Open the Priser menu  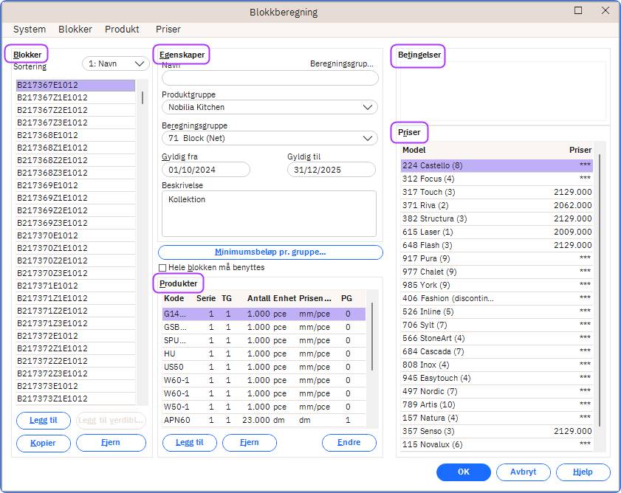[x=168, y=30]
